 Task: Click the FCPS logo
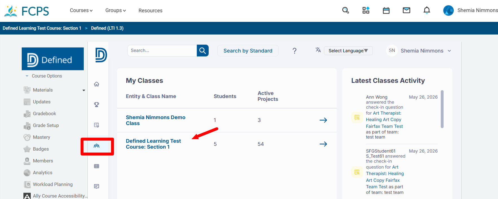pyautogui.click(x=27, y=11)
